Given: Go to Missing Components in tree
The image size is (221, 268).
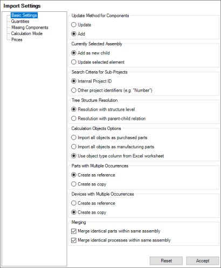Looking at the screenshot, I should point(30,28).
